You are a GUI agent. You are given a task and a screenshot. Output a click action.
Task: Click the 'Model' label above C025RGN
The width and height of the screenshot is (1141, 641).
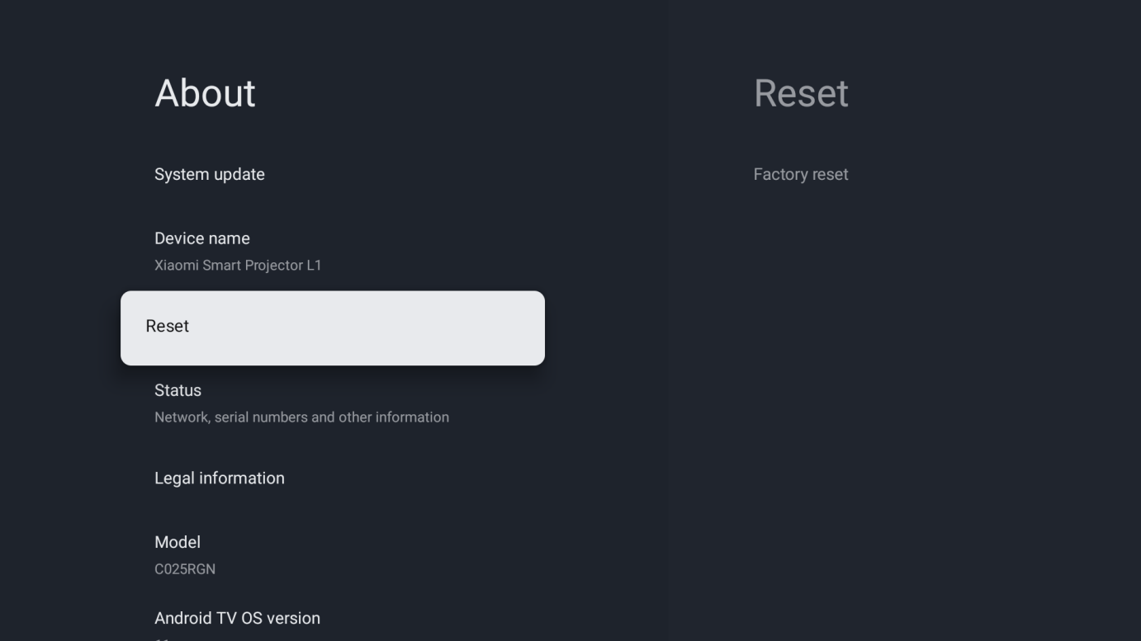click(x=178, y=542)
